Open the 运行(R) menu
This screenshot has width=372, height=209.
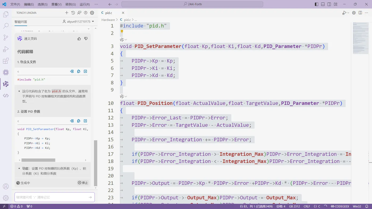pyautogui.click(x=84, y=4)
